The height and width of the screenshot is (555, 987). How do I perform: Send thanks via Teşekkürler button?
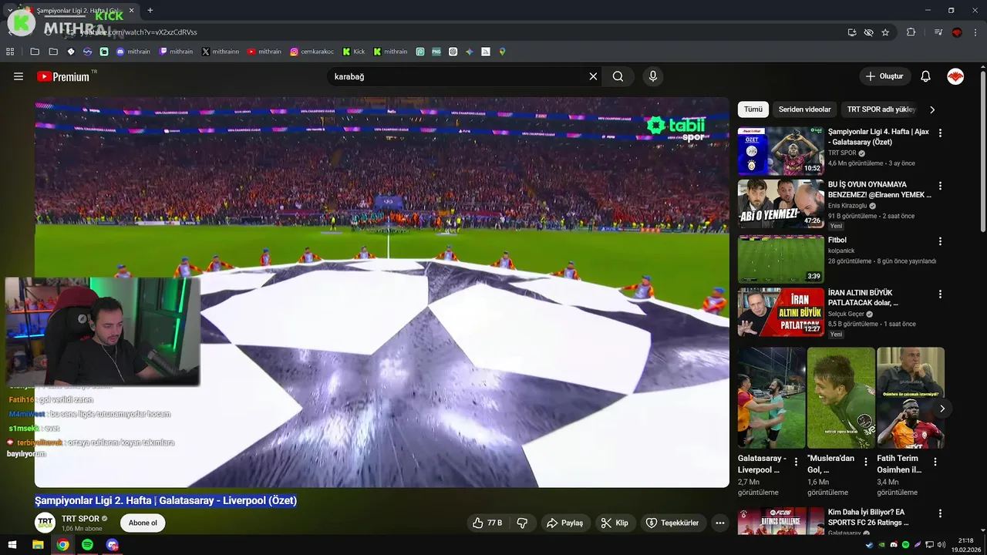[672, 523]
